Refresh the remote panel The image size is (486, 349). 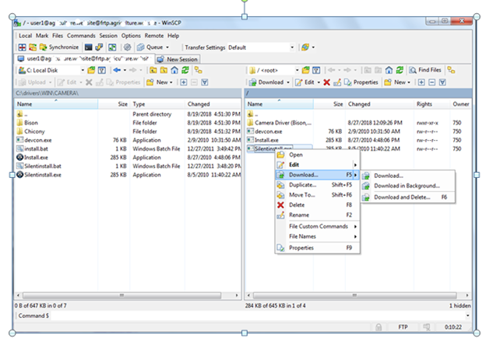(x=400, y=70)
